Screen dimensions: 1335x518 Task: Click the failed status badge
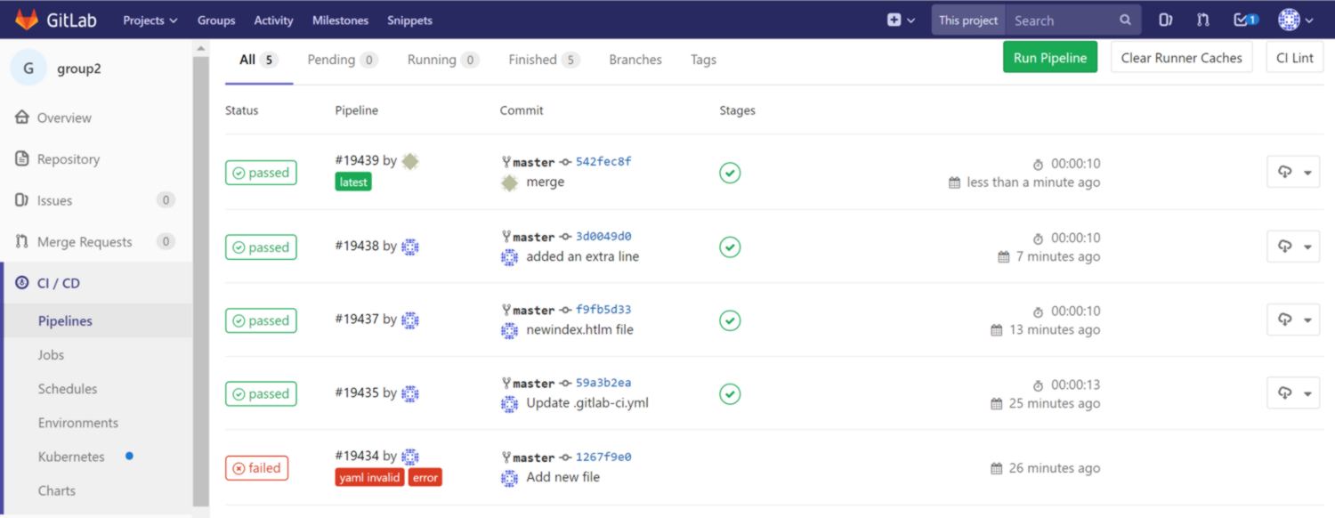coord(256,468)
